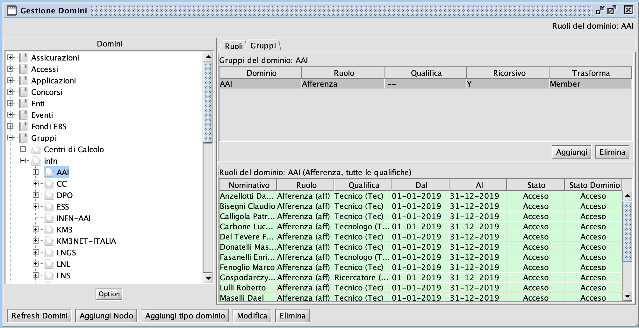Expand the Fondi EBS node
639x328 pixels.
tap(10, 126)
